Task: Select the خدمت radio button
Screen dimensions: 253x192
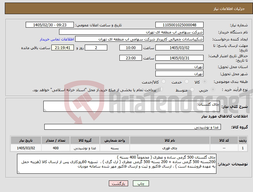Action: [x=187, y=82]
